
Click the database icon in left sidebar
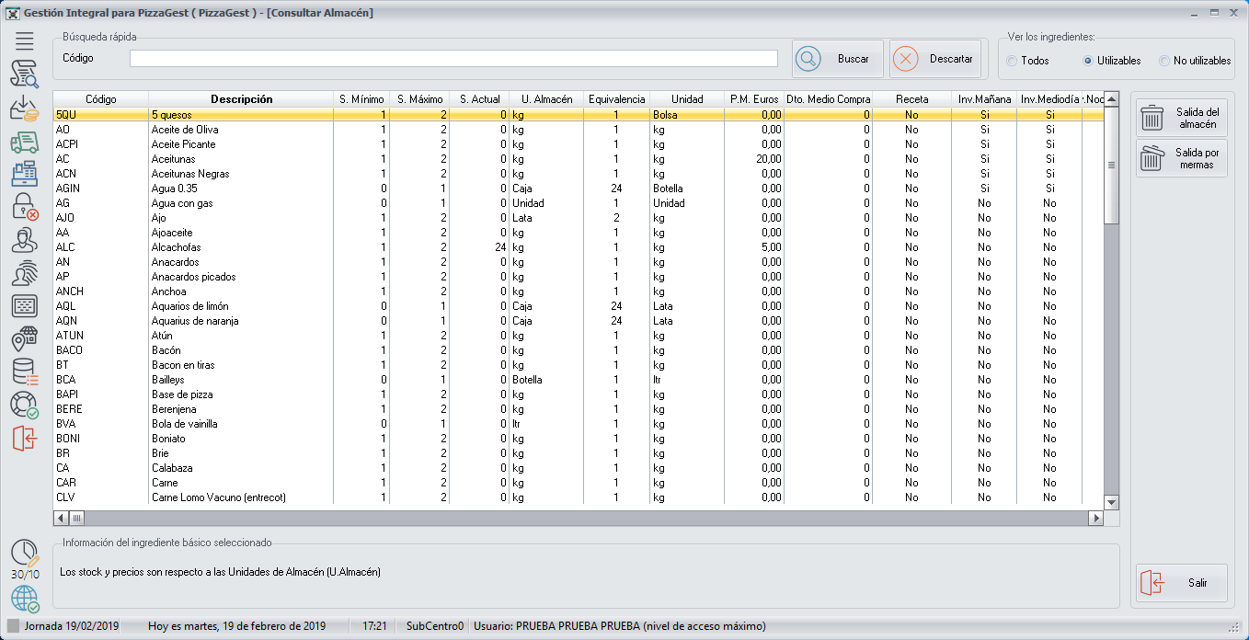[24, 371]
